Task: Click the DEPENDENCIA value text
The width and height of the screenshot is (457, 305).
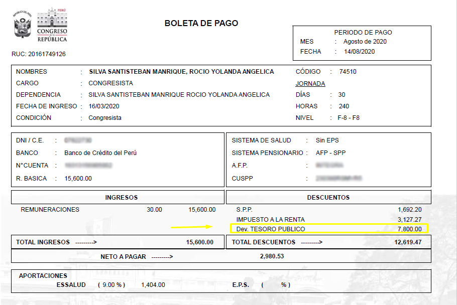Action: coord(179,95)
